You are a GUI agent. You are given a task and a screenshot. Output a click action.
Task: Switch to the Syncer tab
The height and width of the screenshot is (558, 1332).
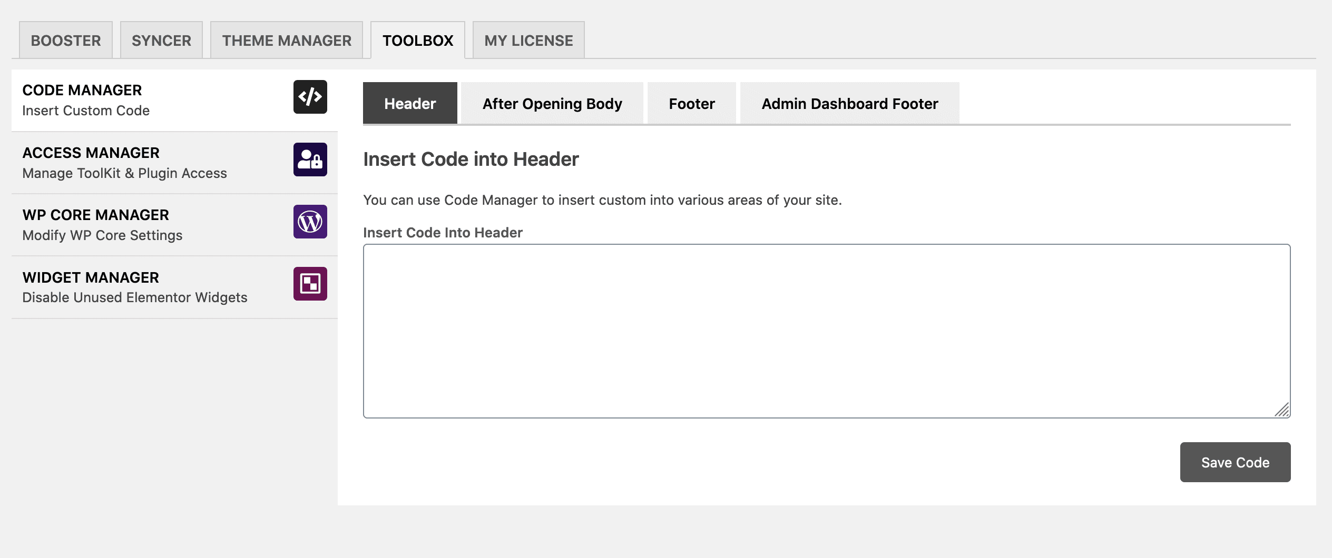coord(161,41)
